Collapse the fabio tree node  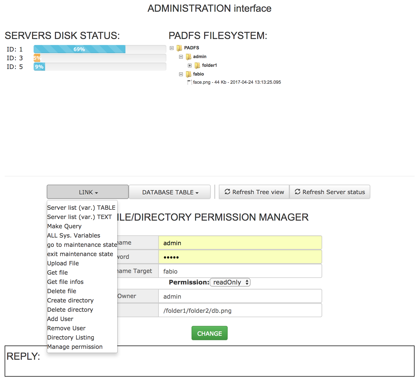(181, 74)
